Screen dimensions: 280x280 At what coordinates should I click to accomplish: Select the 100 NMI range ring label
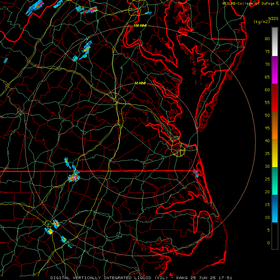[x=140, y=26]
